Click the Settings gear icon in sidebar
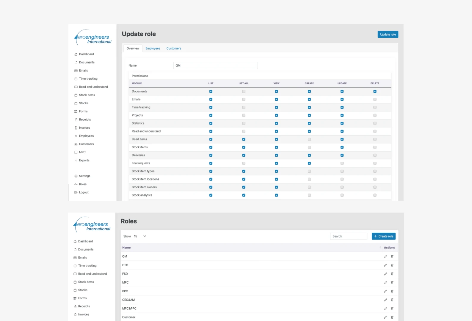 [x=76, y=176]
